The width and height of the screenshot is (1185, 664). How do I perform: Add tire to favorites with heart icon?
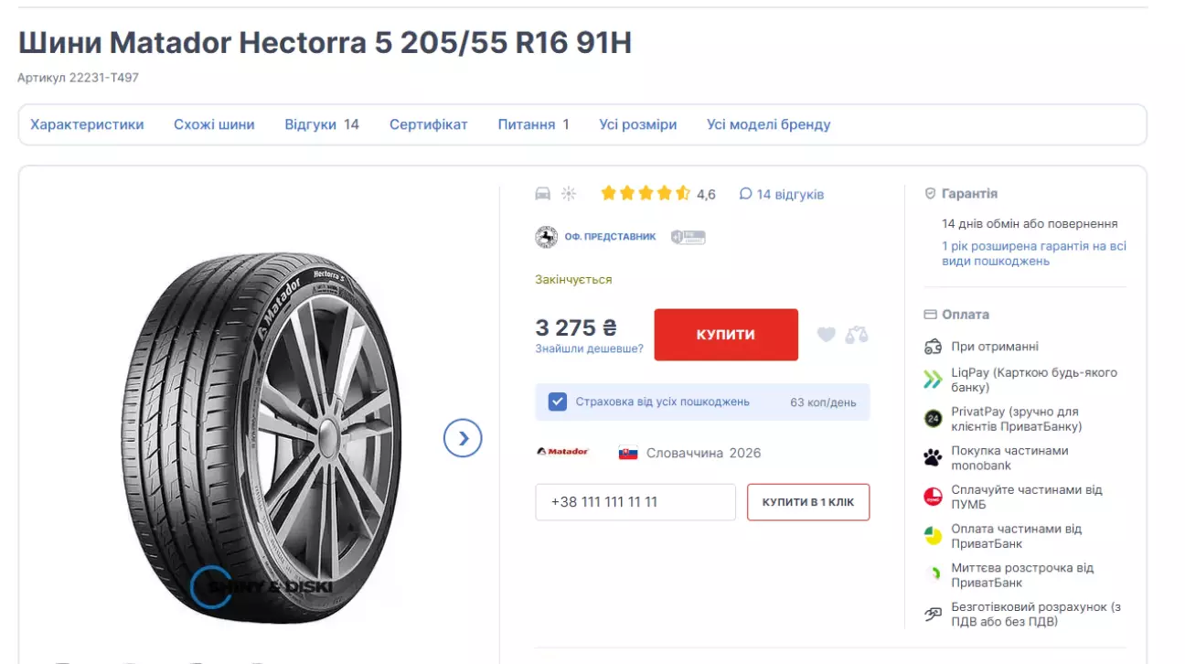(x=826, y=335)
